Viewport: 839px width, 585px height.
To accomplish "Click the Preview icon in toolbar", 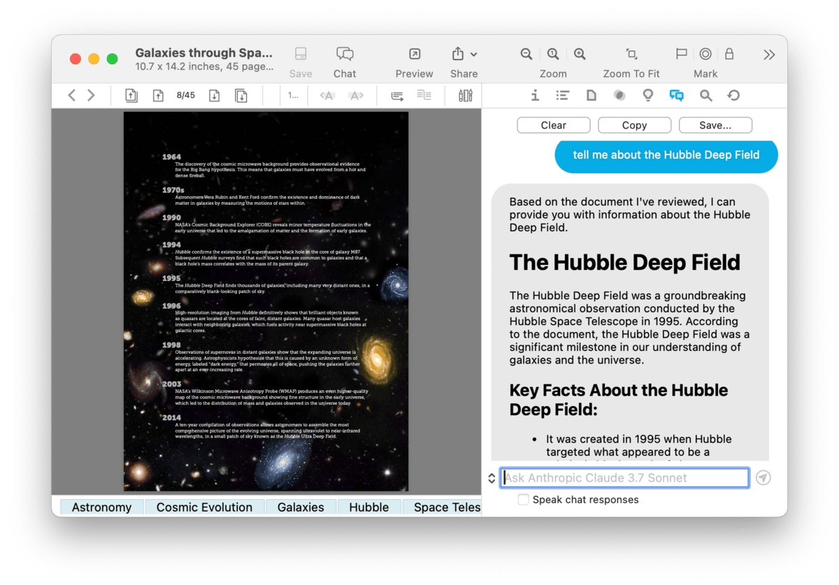I will click(414, 55).
